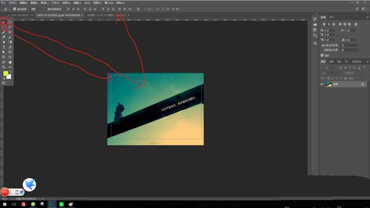Select the Horizontal Type tool
370x208 pixels.
point(4,47)
